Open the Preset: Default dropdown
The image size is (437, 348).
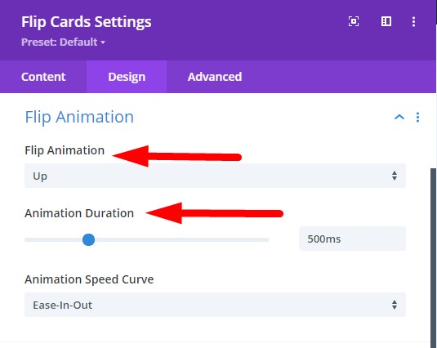(x=63, y=42)
